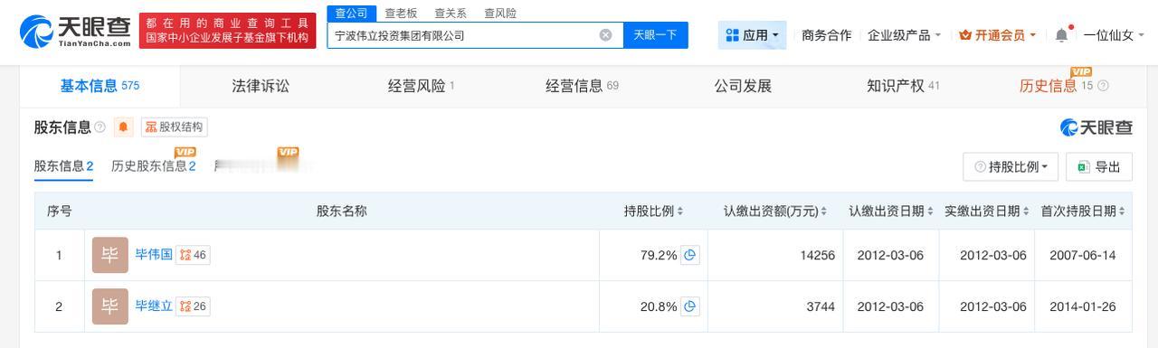Expand the 应用 apps dropdown
This screenshot has height=348, width=1158.
753,35
